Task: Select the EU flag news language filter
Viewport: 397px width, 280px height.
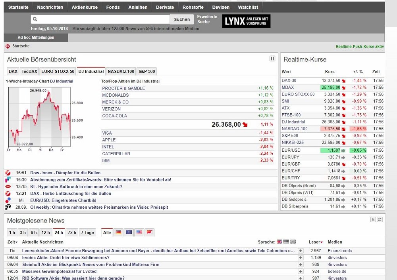Action: click(x=129, y=232)
